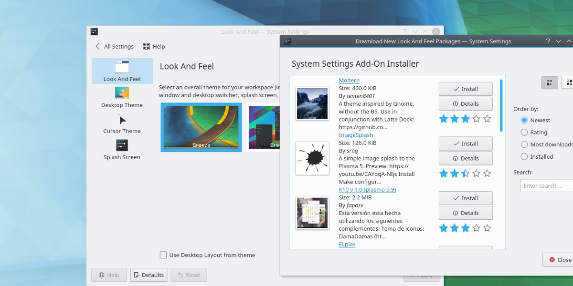Image resolution: width=573 pixels, height=286 pixels.
Task: Open the download dialog window menu icon
Action: [287, 41]
